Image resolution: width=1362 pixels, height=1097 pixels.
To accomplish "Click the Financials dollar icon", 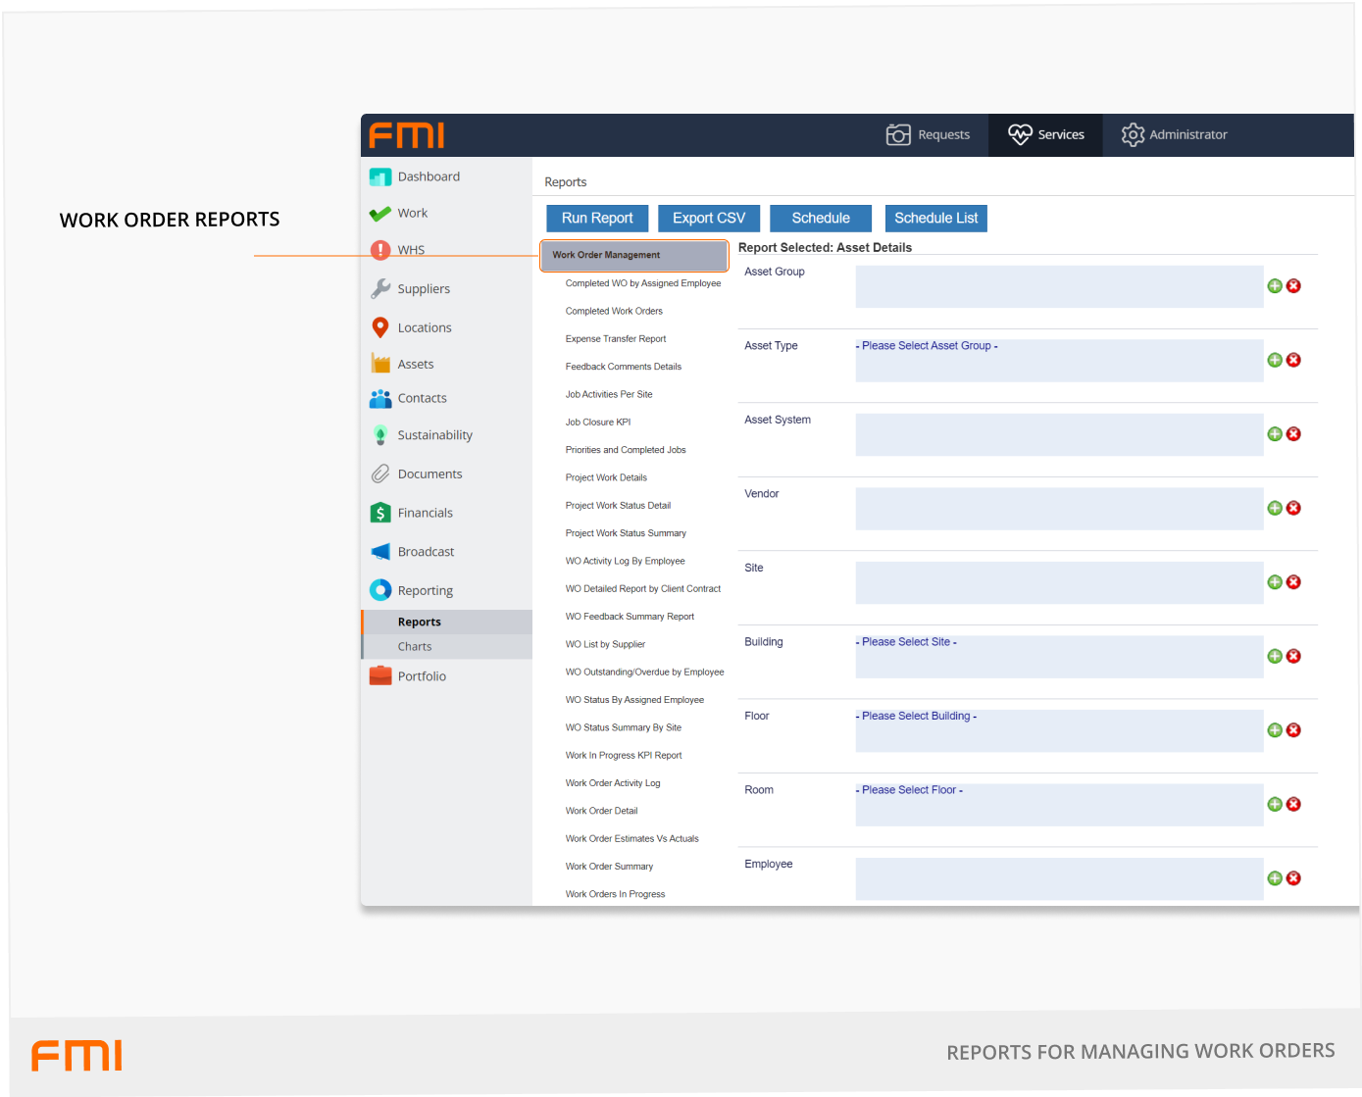I will point(380,513).
